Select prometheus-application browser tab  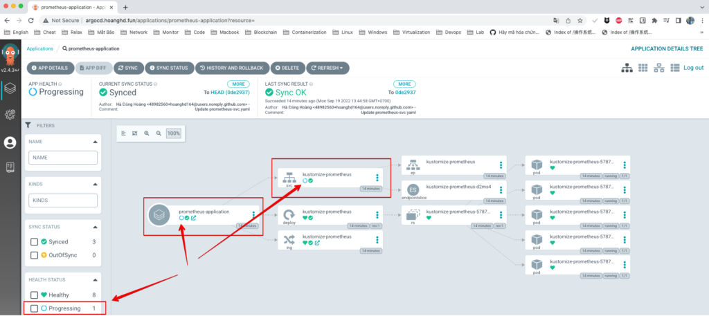(72, 7)
